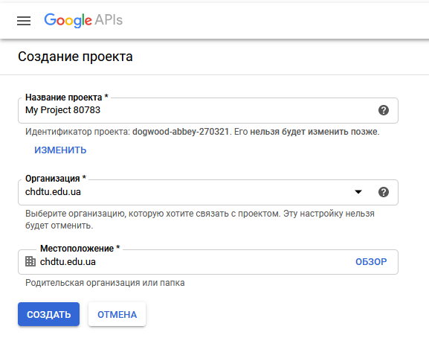The width and height of the screenshot is (429, 364).
Task: Open help for the project name field
Action: pyautogui.click(x=384, y=110)
